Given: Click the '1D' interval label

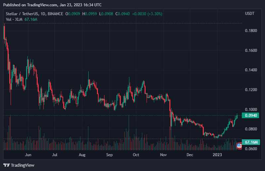Looking at the screenshot, I should click(x=43, y=14).
